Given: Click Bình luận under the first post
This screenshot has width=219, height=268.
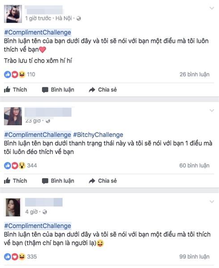Looking at the screenshot, I should click(x=58, y=89).
